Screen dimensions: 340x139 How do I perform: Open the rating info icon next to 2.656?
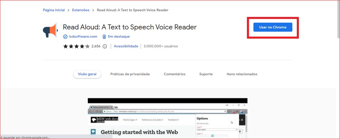(x=105, y=46)
